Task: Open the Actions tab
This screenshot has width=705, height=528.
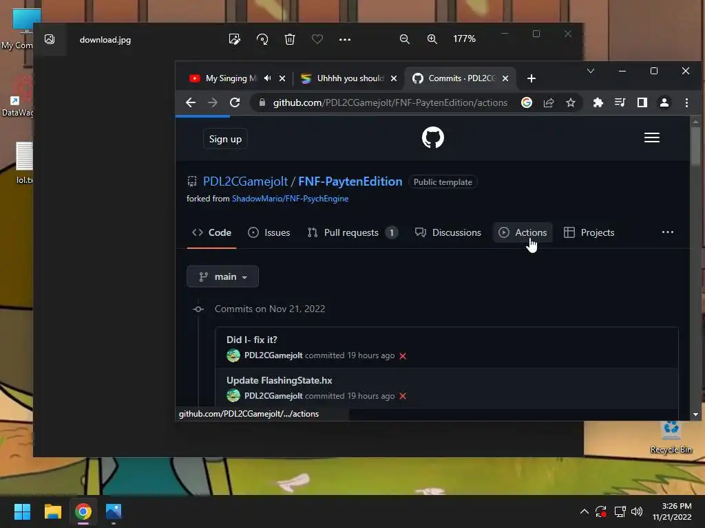Action: (x=523, y=232)
